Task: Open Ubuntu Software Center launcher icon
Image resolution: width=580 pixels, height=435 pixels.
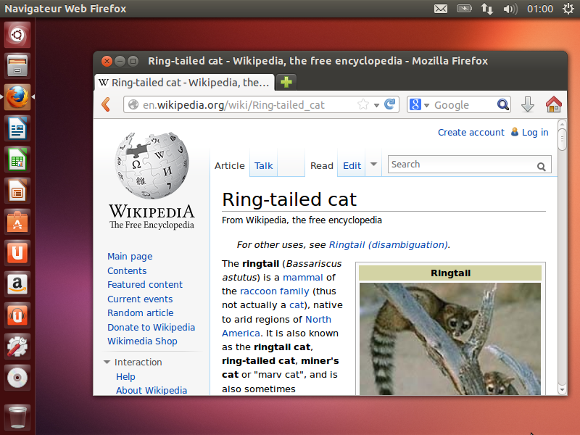Action: click(x=17, y=222)
